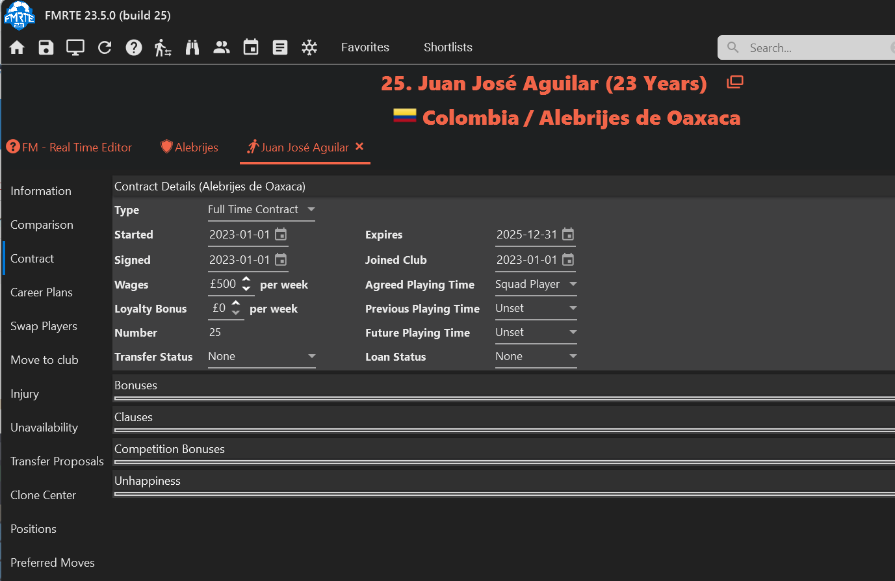
Task: Select Contract in the sidebar
Action: pyautogui.click(x=32, y=259)
